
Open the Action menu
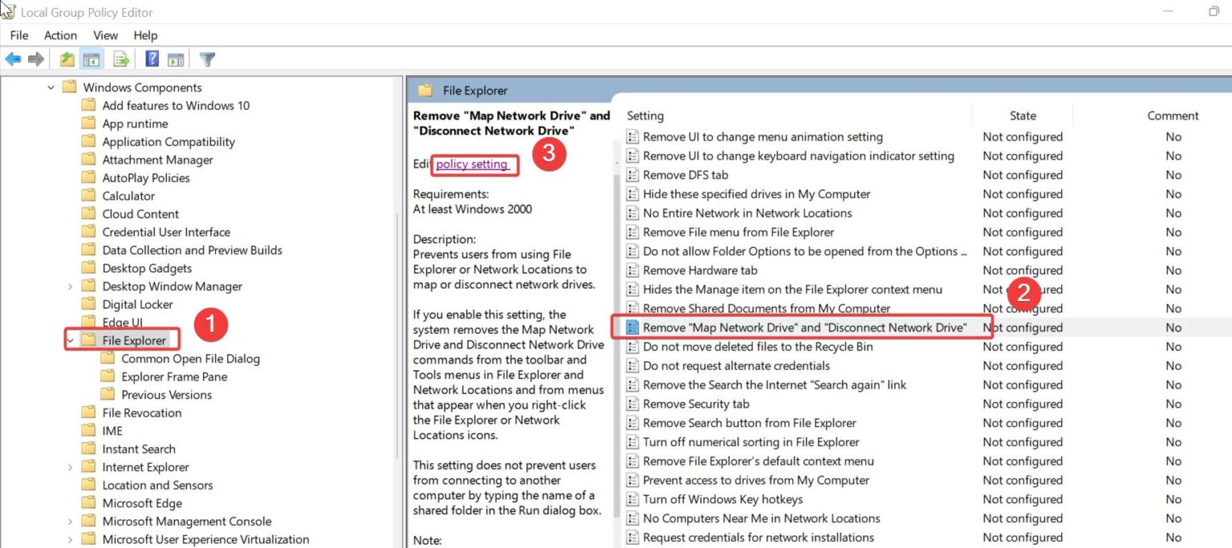coord(60,35)
